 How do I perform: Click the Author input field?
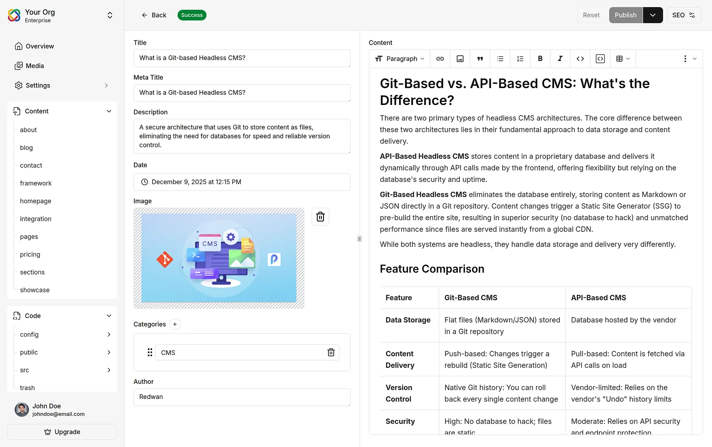242,397
